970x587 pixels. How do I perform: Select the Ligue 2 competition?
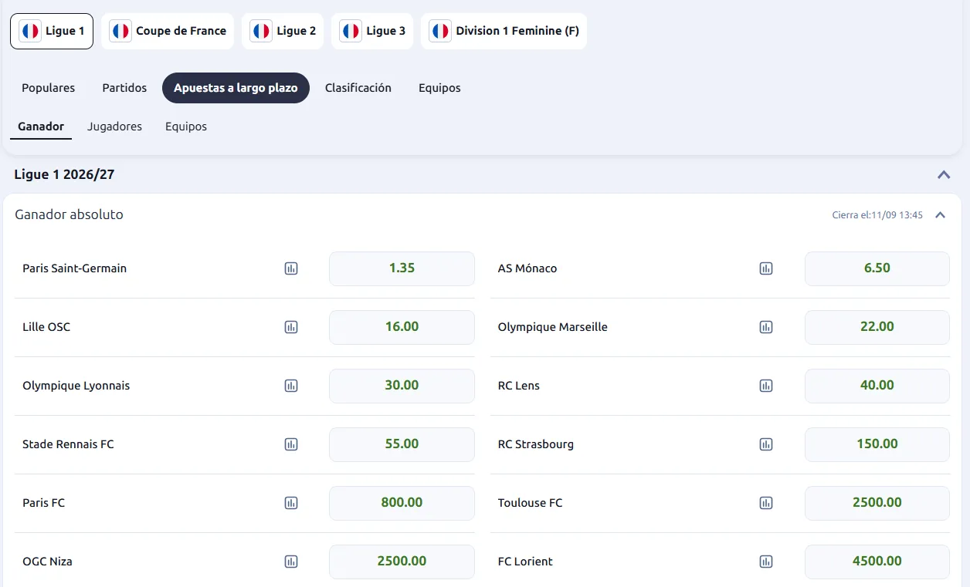(283, 31)
